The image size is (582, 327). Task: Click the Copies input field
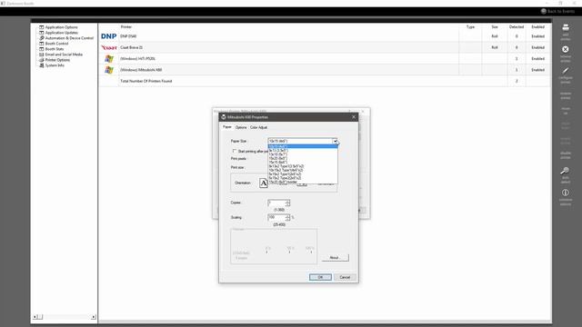(276, 203)
